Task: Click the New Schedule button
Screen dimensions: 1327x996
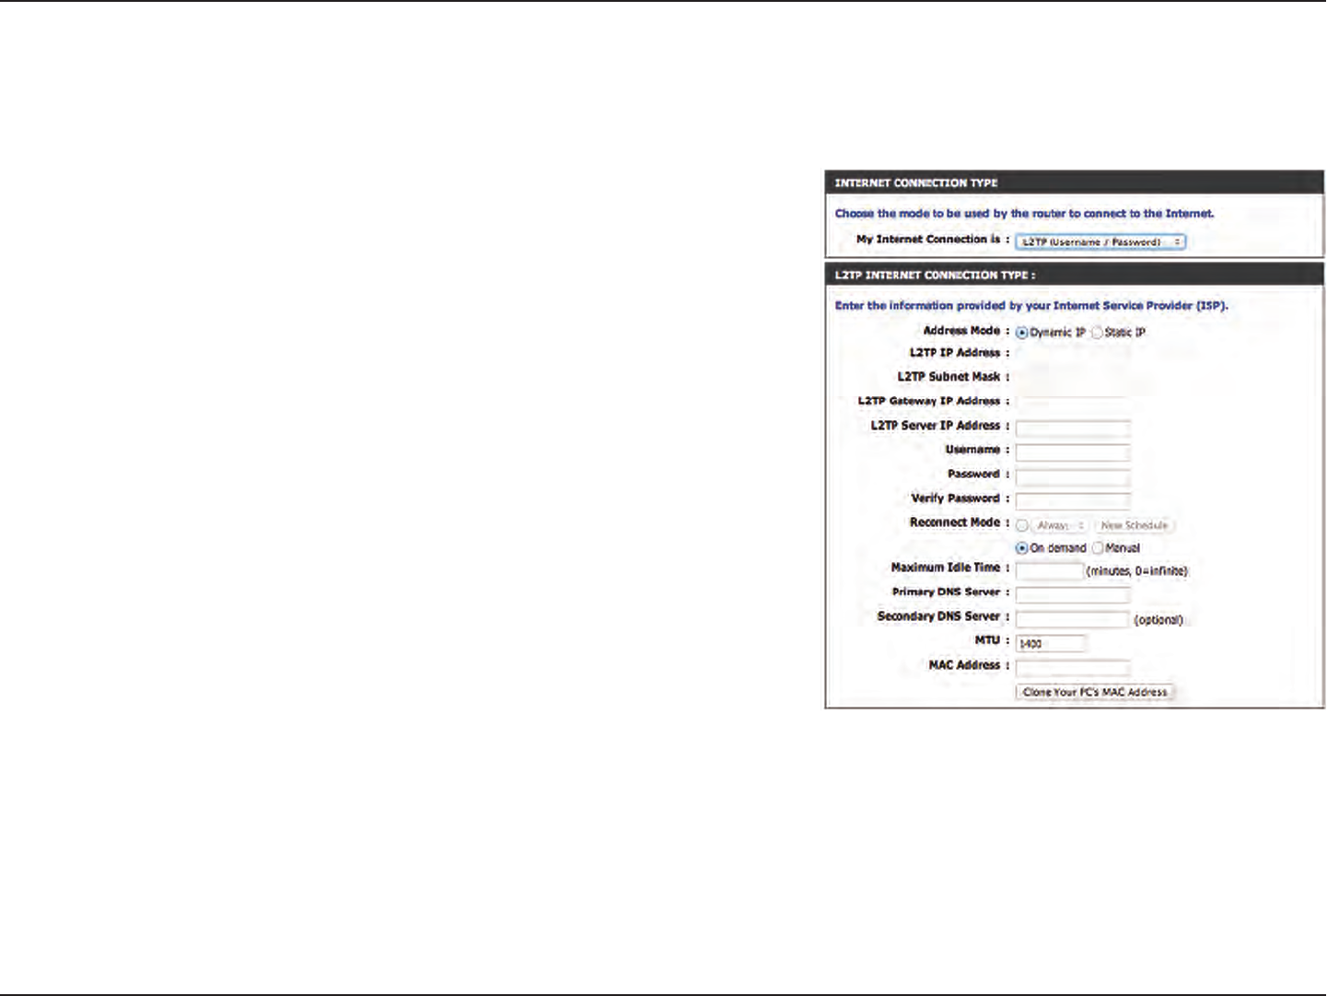Action: tap(1134, 525)
